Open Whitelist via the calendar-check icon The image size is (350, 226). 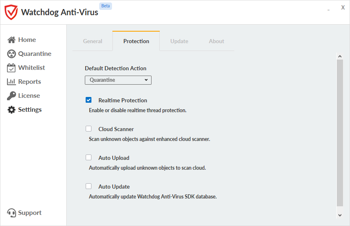[12, 68]
